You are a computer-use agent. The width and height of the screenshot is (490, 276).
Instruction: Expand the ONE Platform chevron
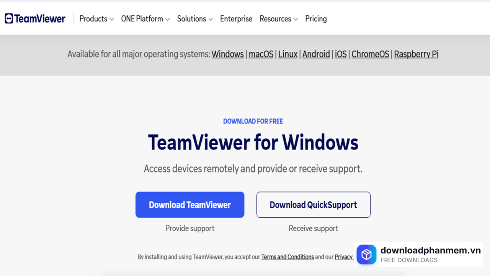[168, 20]
